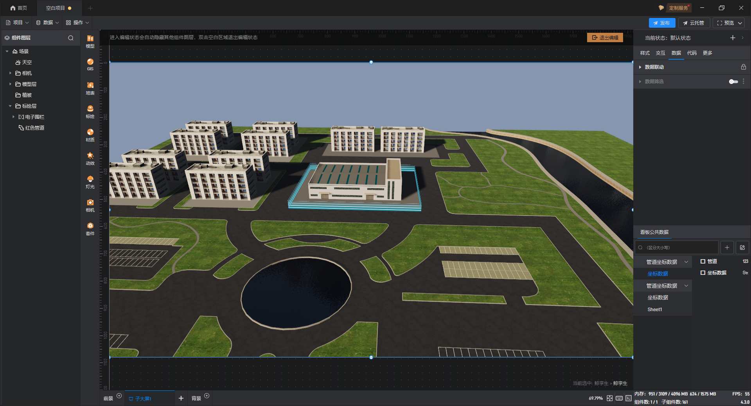Open the 地表 (Terrain) tool icon
This screenshot has width=751, height=406.
[x=90, y=87]
